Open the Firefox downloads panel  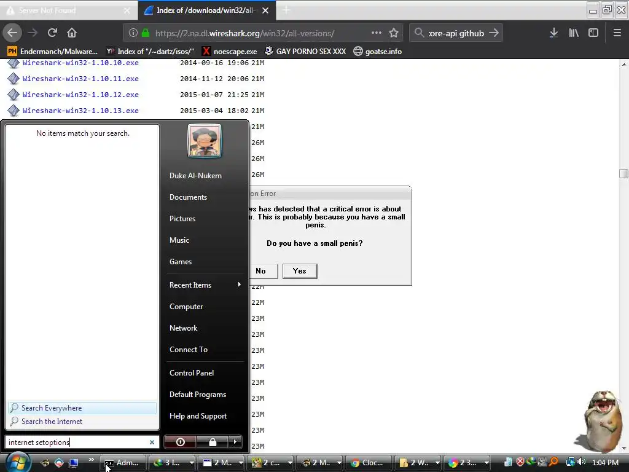click(x=553, y=33)
